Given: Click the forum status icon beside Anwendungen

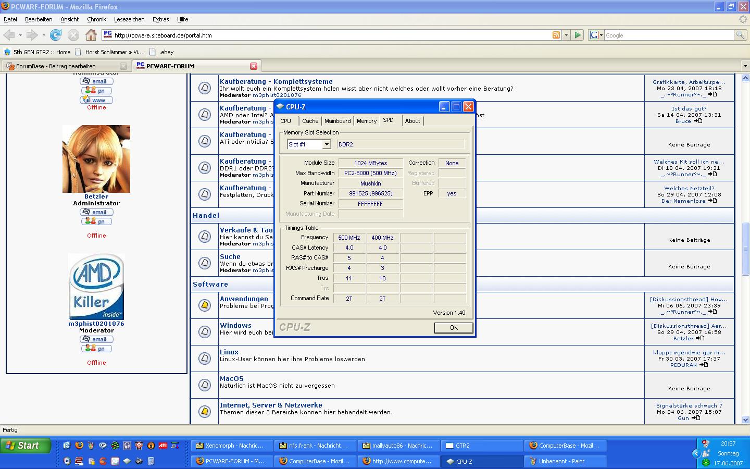Looking at the screenshot, I should coord(205,305).
